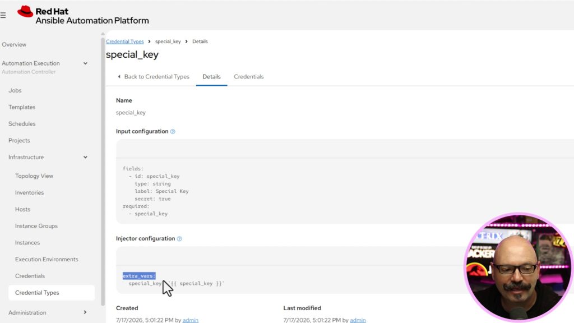This screenshot has width=574, height=323.
Task: Toggle the hamburger navigation menu
Action: [3, 15]
